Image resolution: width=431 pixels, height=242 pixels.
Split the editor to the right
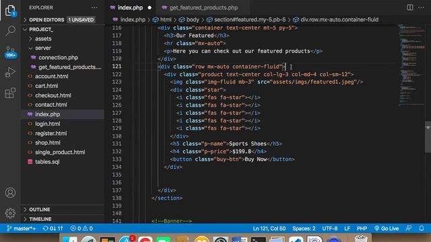click(x=410, y=7)
